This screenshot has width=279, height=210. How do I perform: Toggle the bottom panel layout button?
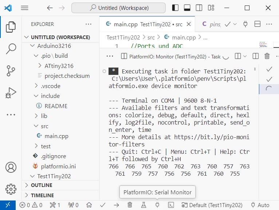187,8
